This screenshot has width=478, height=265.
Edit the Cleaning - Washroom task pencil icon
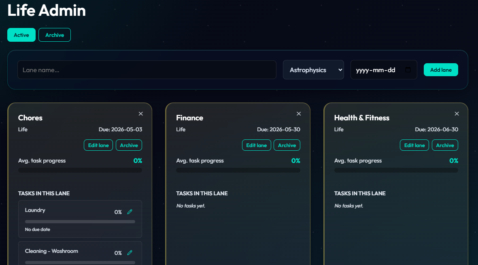[130, 253]
